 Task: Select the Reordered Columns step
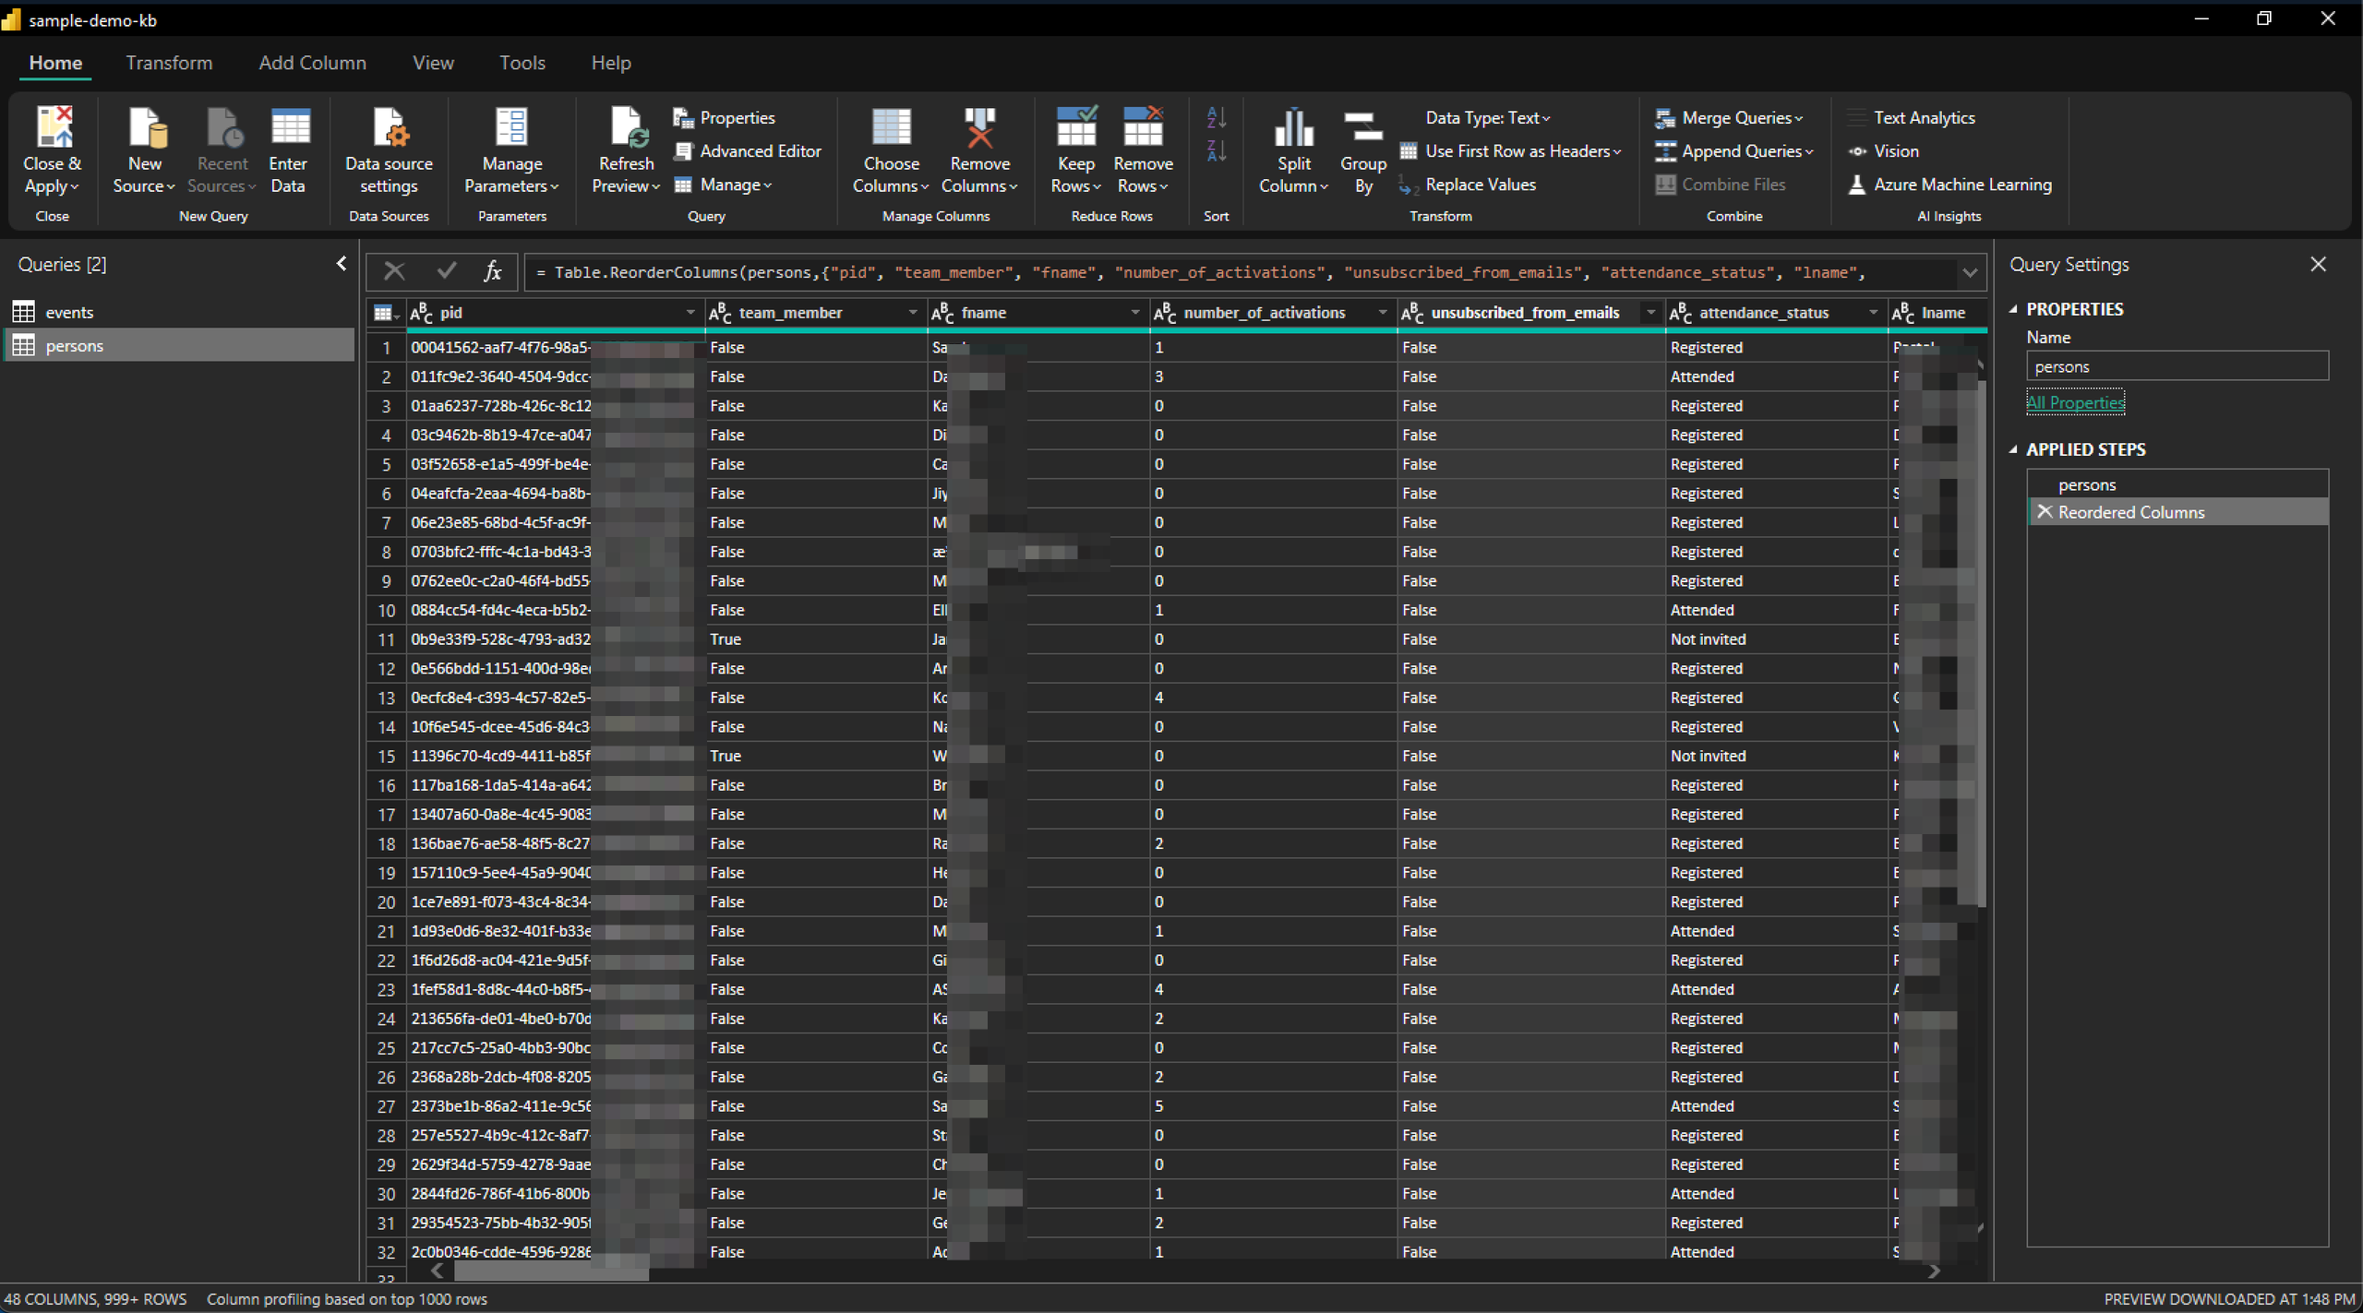point(2177,512)
